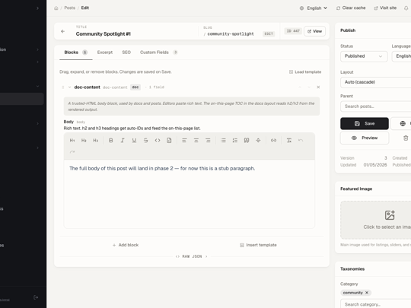Image resolution: width=411 pixels, height=308 pixels.
Task: Apply strikethrough formatting in toolbar
Action: (145, 141)
